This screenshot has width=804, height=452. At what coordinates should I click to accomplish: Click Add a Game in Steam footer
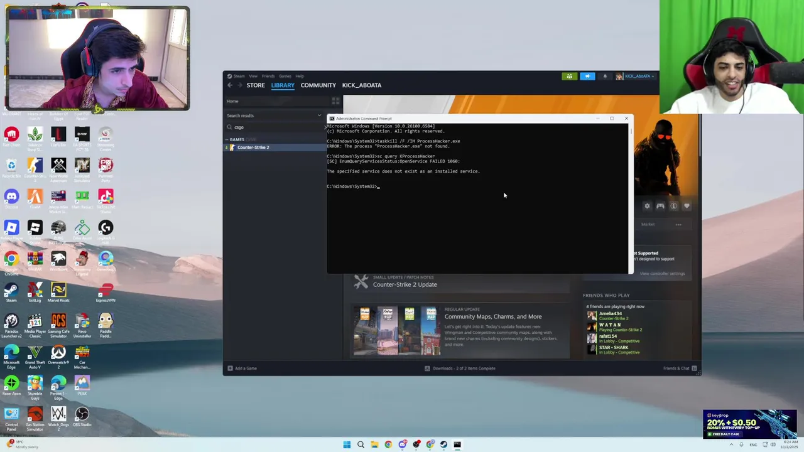(242, 369)
